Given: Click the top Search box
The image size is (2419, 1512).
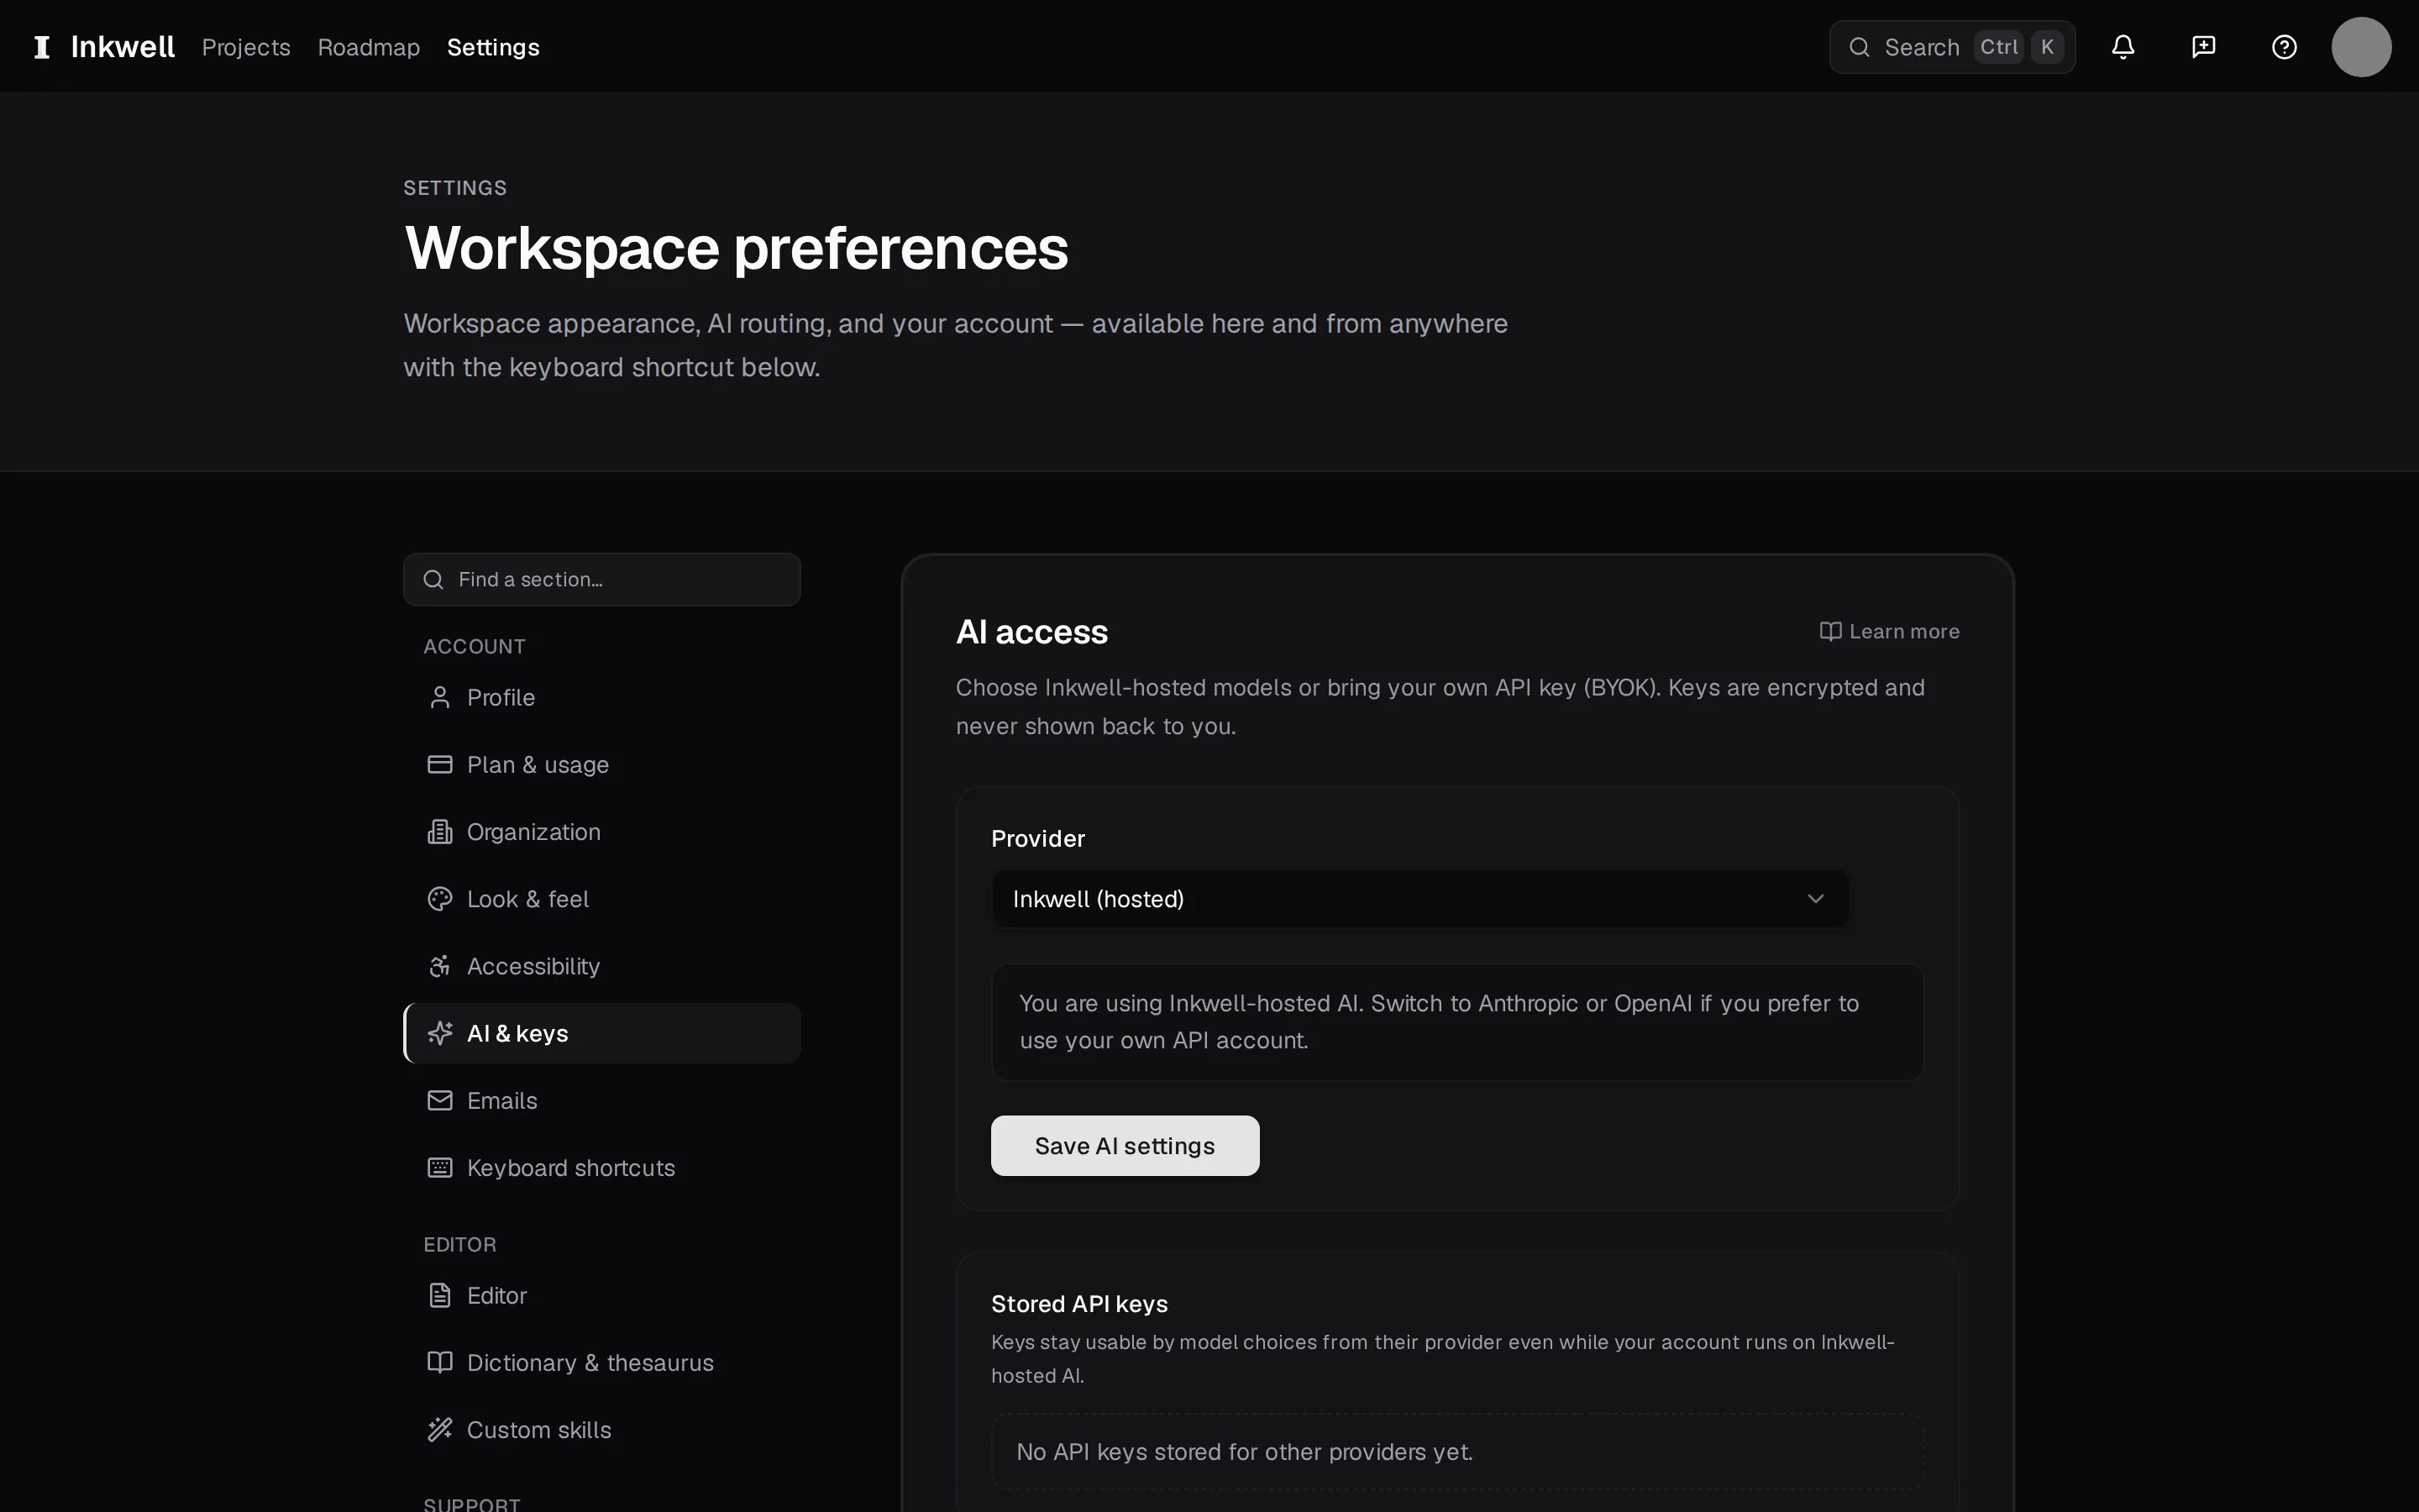Looking at the screenshot, I should 1951,47.
